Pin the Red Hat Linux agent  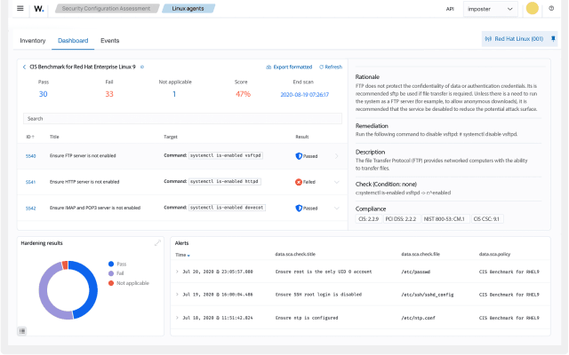tap(553, 39)
